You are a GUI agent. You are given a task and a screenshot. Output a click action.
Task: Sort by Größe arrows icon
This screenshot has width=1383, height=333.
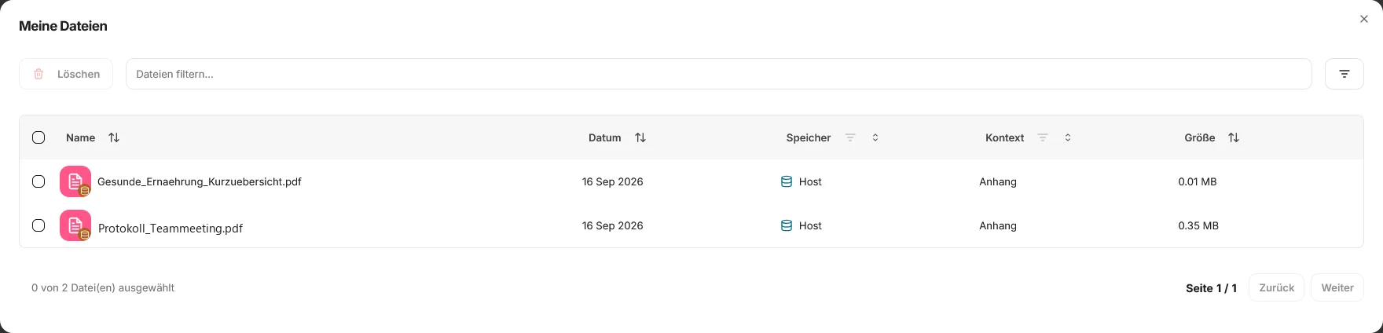click(x=1234, y=137)
